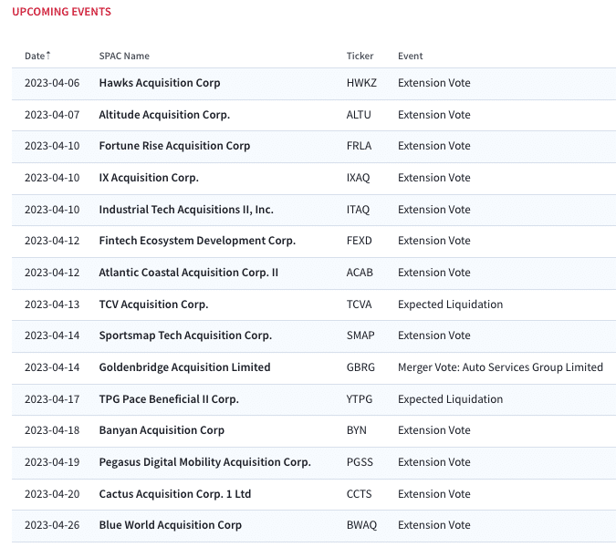Select ticker PGSS
Image resolution: width=616 pixels, height=547 pixels.
click(360, 462)
